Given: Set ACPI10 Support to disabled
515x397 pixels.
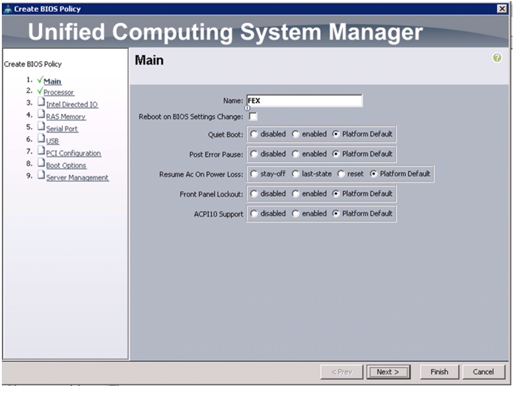Looking at the screenshot, I should click(254, 214).
